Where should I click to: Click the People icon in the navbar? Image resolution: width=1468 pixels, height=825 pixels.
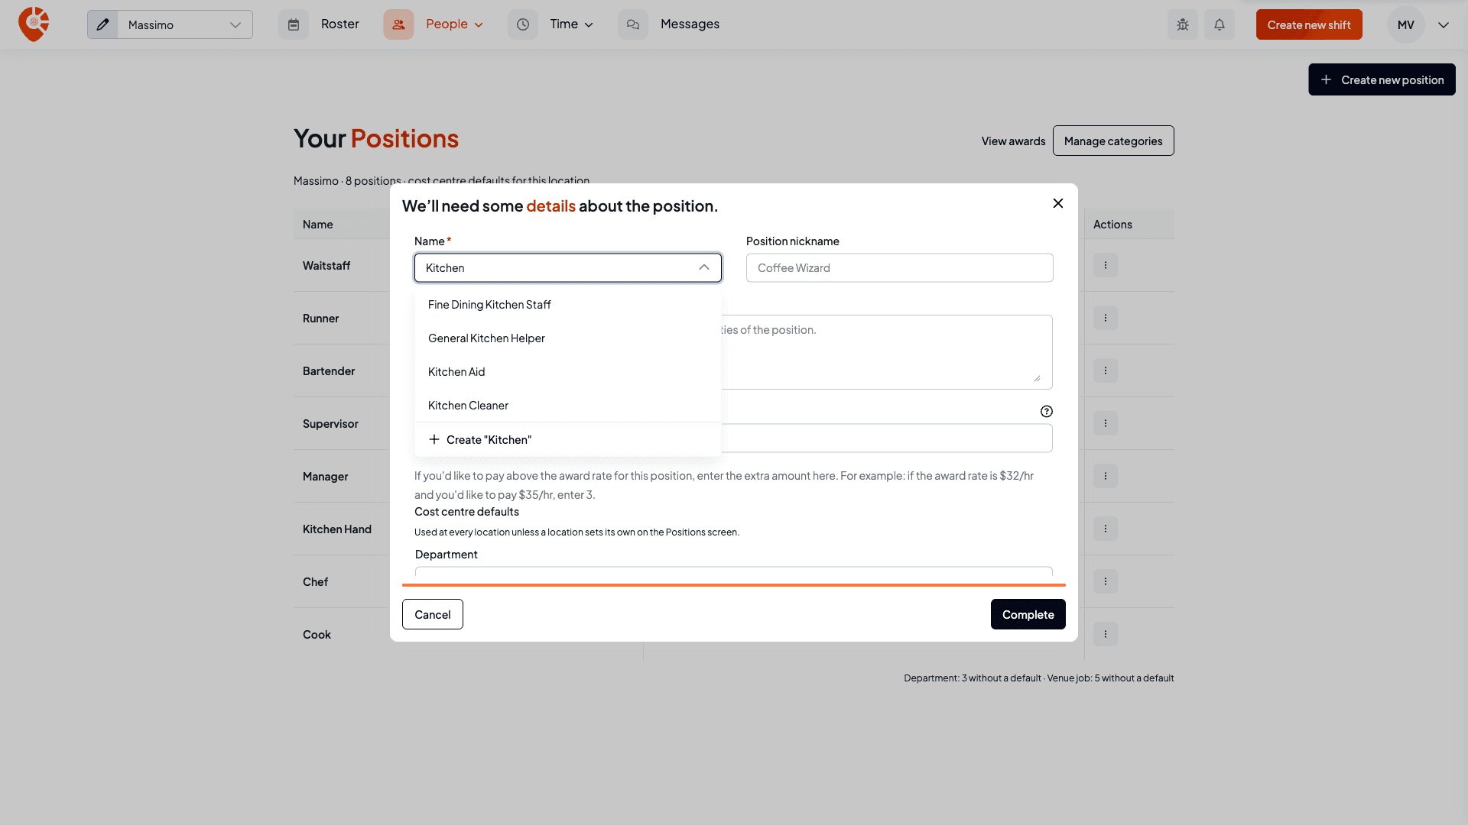[x=398, y=24]
